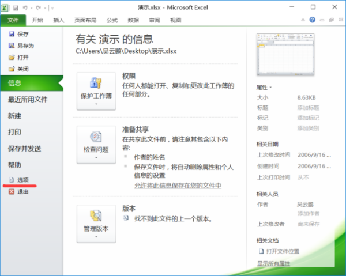Viewport: 346px width, 276px height.
Task: Click the workbook close icon below title bar
Action: (341, 20)
